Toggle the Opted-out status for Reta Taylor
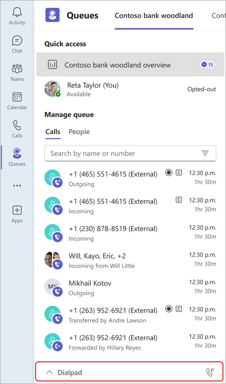This screenshot has width=226, height=384. point(202,89)
